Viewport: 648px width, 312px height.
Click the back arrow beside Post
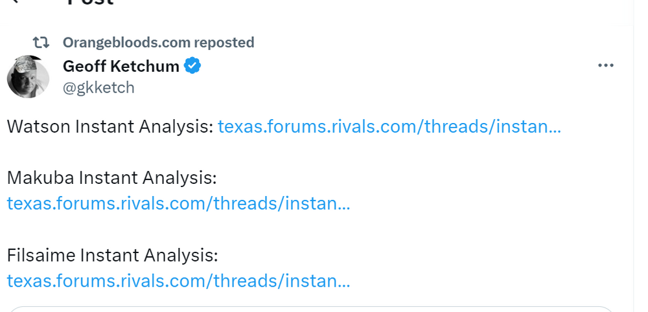16,2
